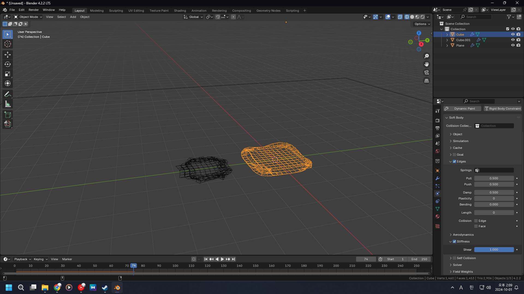Hide the Plane object in viewport
524x294 pixels.
coord(513,45)
